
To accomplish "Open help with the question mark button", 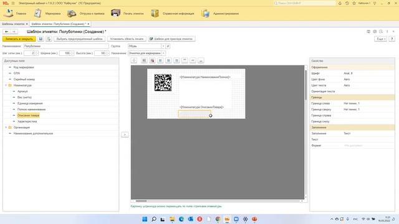I will (x=392, y=39).
